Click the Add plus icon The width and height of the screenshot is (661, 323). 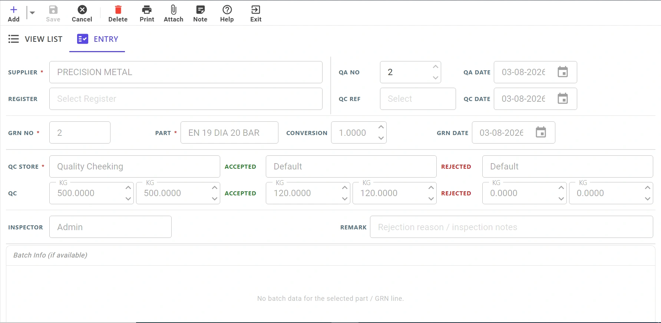[x=14, y=10]
